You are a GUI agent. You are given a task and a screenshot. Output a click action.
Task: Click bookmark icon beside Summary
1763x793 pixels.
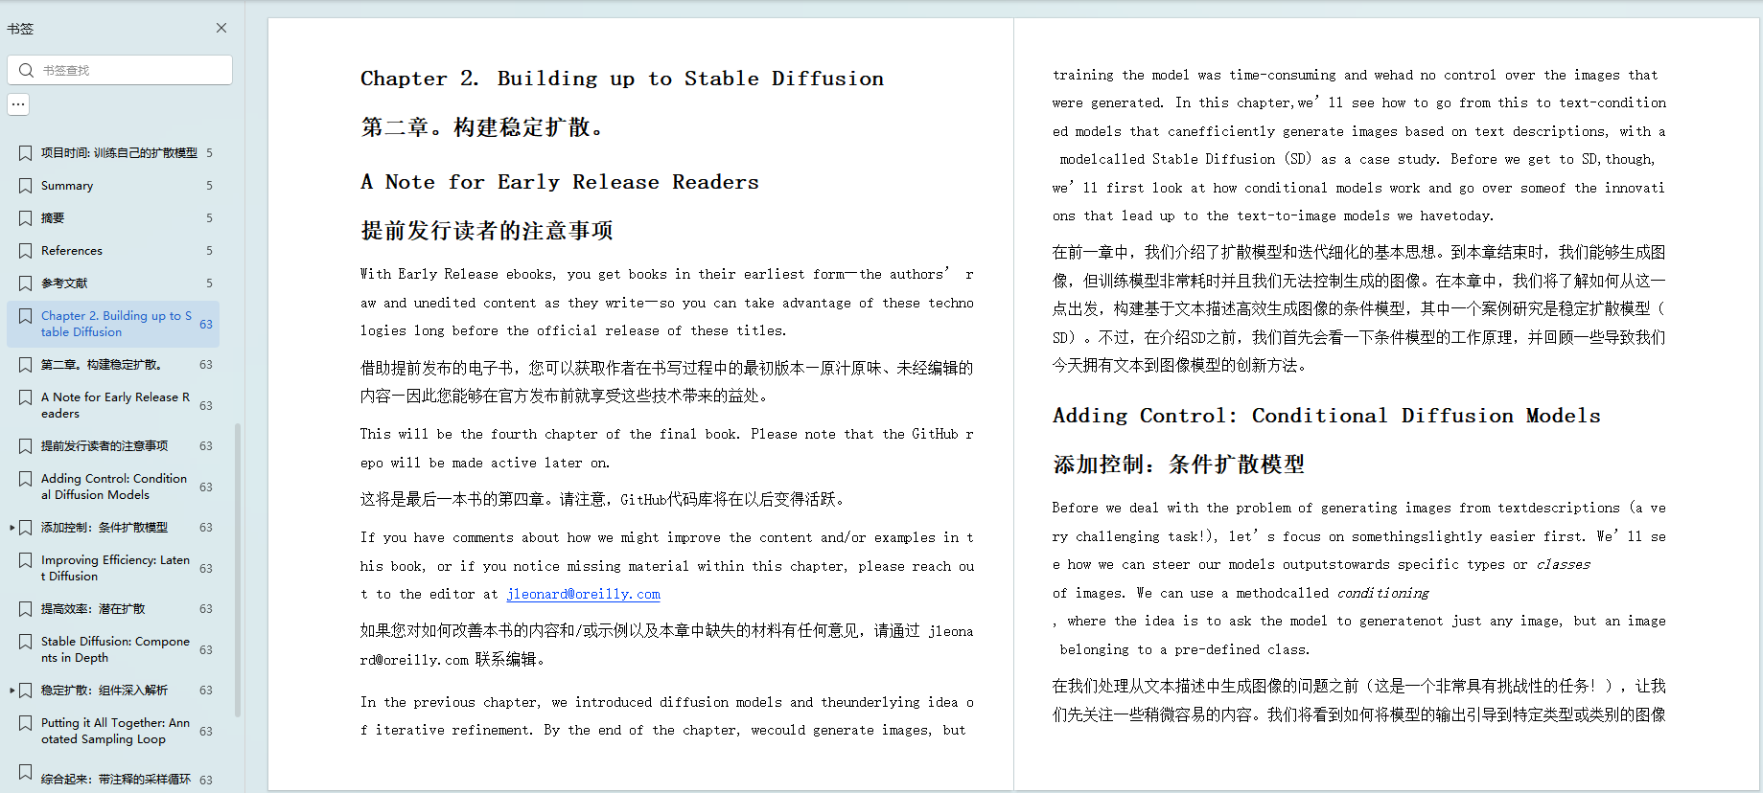pyautogui.click(x=26, y=186)
